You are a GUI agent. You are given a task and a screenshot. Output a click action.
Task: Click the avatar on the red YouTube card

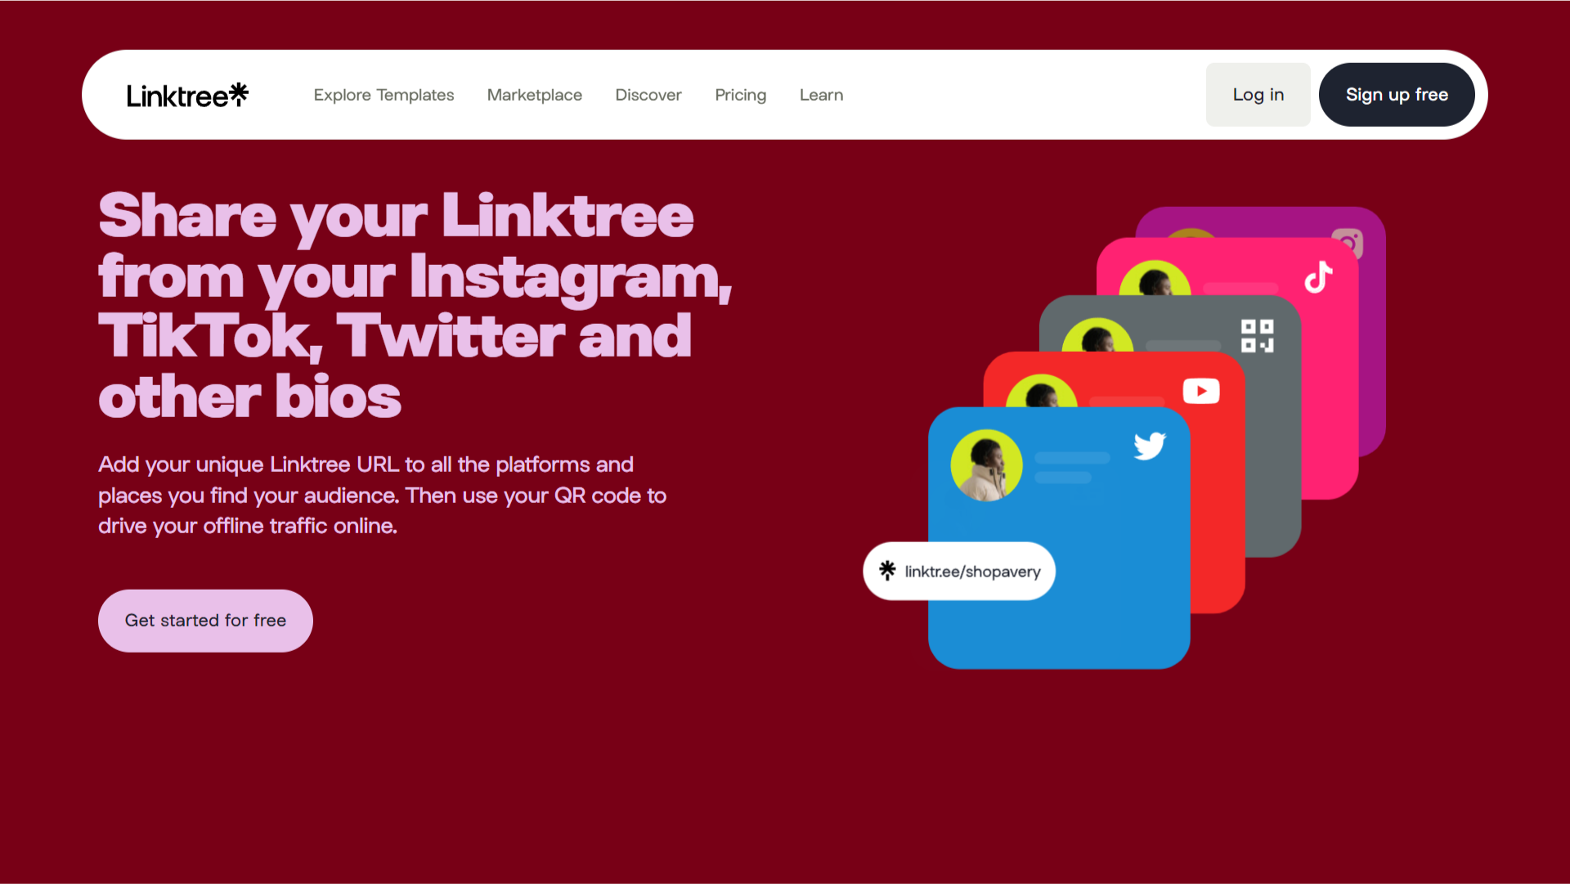pos(1041,391)
